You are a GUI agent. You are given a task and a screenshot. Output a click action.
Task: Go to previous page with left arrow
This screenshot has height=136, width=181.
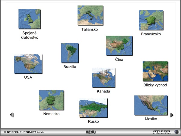pyautogui.click(x=12, y=115)
